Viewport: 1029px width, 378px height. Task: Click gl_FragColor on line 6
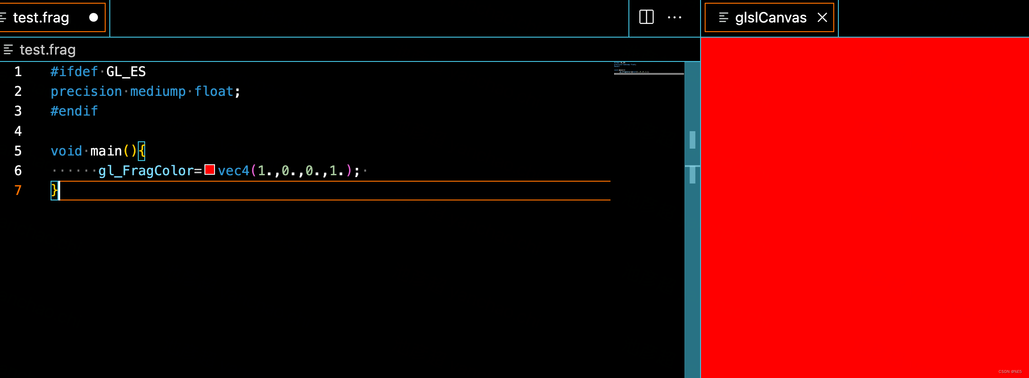click(146, 171)
